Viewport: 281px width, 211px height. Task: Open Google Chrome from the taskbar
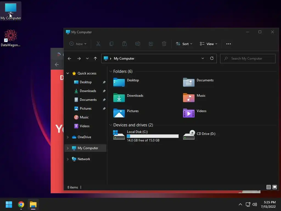(x=21, y=204)
